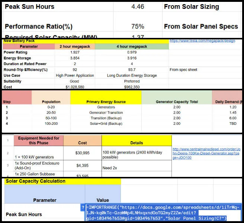This screenshot has width=244, height=223.
Task: Select the 6.00 daily demand cell
Action: click(227, 118)
